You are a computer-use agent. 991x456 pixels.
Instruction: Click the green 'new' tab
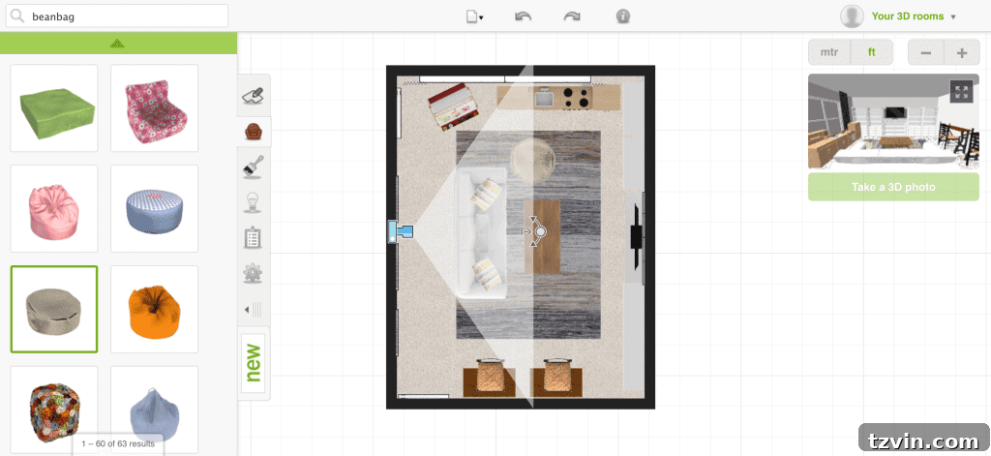254,363
